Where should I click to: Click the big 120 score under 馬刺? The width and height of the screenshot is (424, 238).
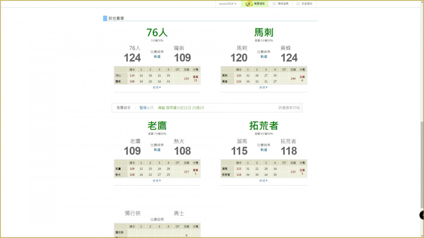[x=239, y=58]
